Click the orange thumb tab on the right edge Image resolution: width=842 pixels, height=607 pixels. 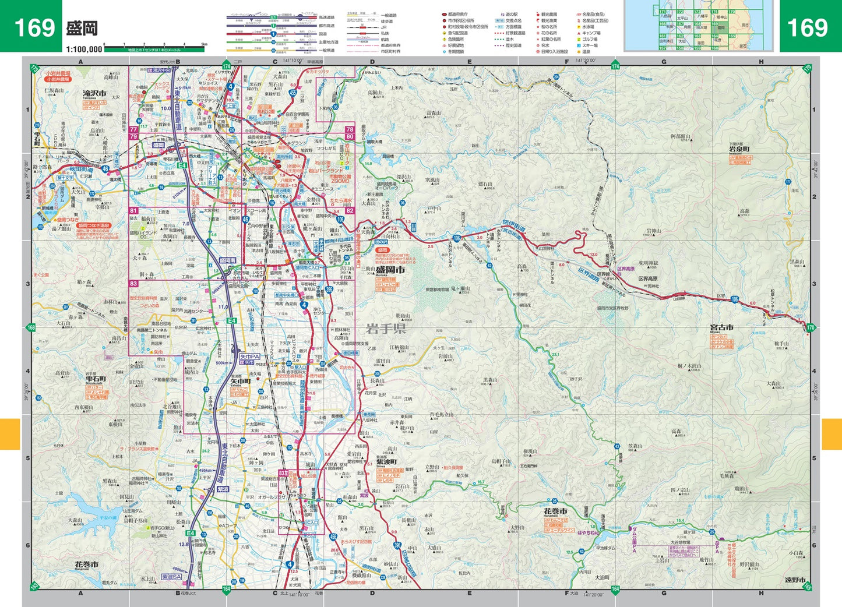click(832, 434)
